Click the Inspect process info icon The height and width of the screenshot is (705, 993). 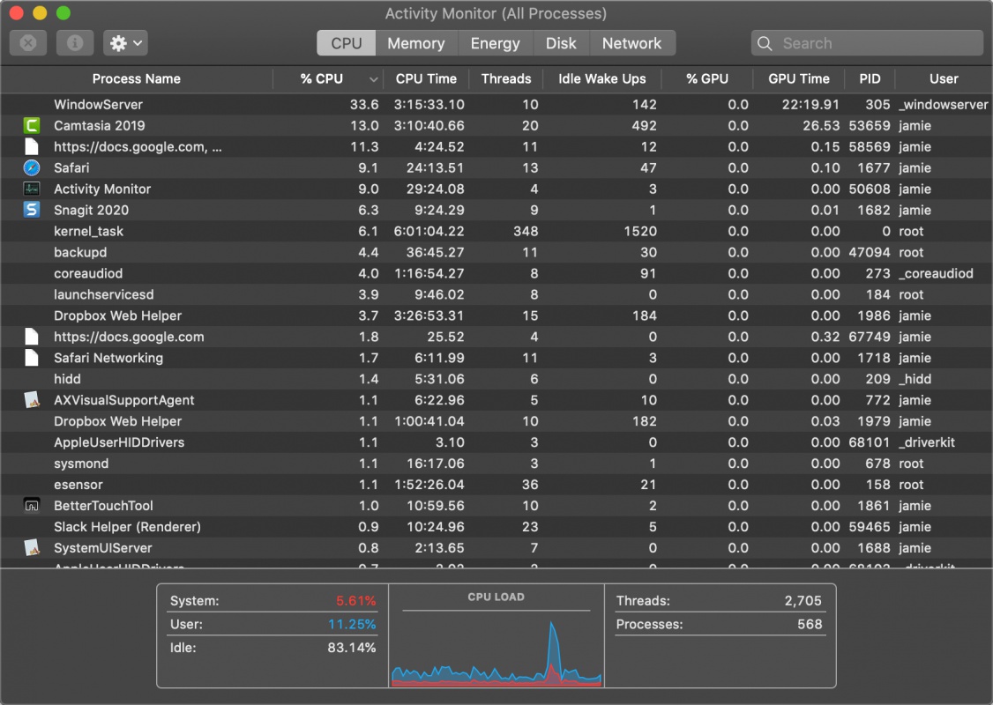75,43
